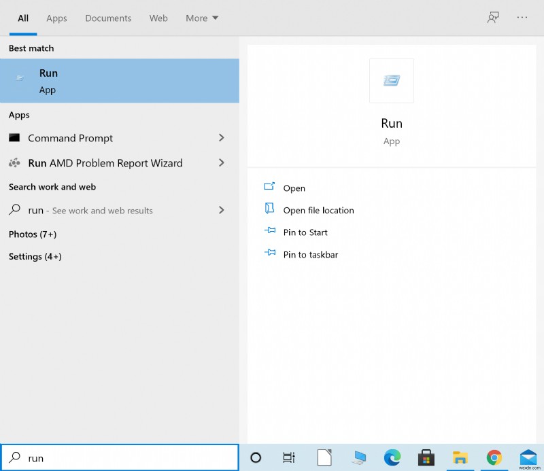
Task: Expand Run AMD Problem Report Wizard arrow
Action: [221, 163]
